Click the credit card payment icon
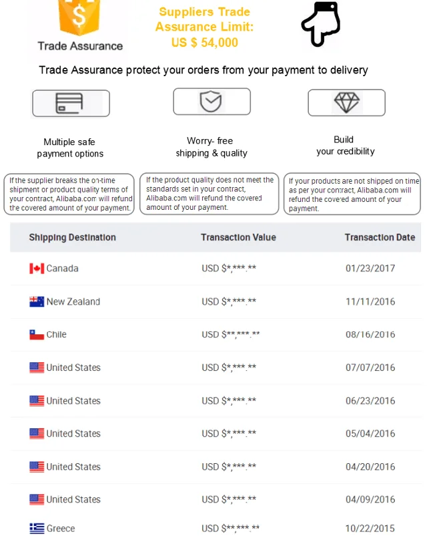The height and width of the screenshot is (540, 437). click(x=70, y=104)
